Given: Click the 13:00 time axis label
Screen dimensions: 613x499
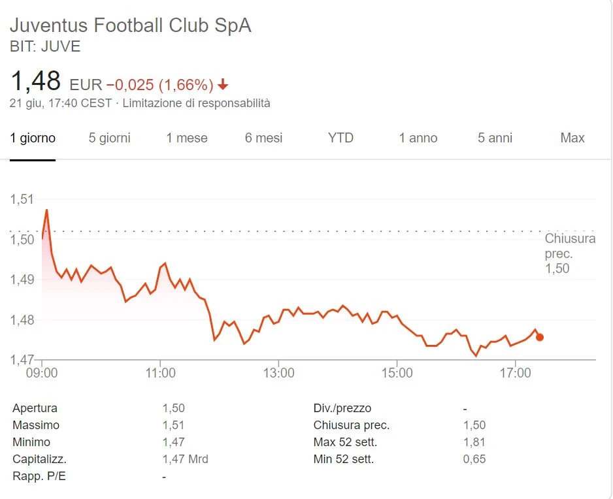Looking at the screenshot, I should (x=278, y=373).
